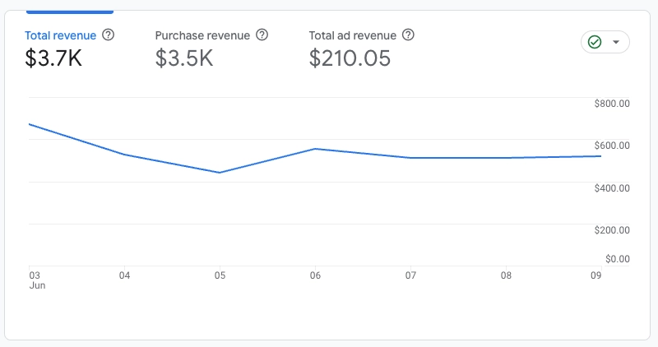658x347 pixels.
Task: Click the $3.5K purchase revenue value
Action: (184, 57)
